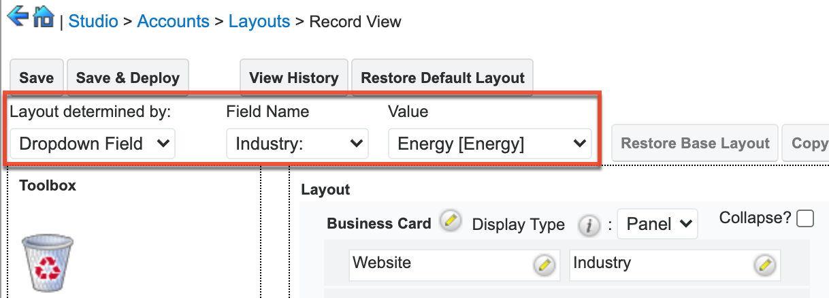829x298 pixels.
Task: Click the blue back arrow icon
Action: (16, 15)
